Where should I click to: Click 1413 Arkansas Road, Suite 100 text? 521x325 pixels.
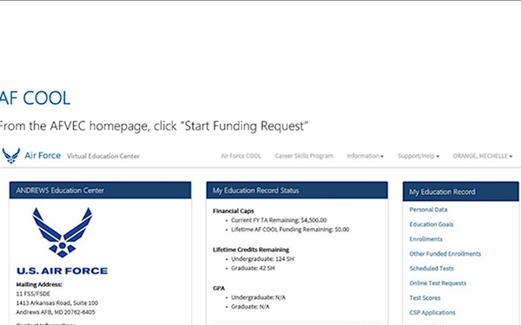coord(57,303)
